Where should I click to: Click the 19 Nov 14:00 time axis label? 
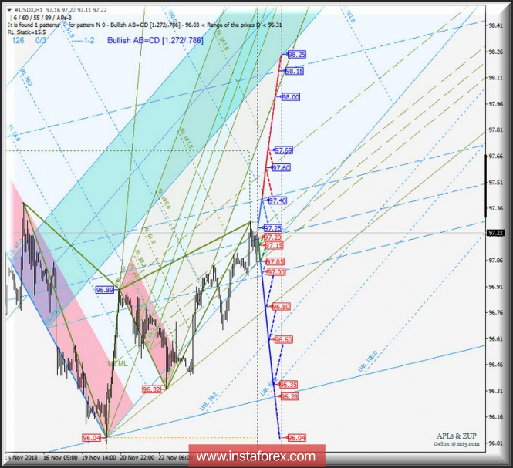click(x=99, y=457)
